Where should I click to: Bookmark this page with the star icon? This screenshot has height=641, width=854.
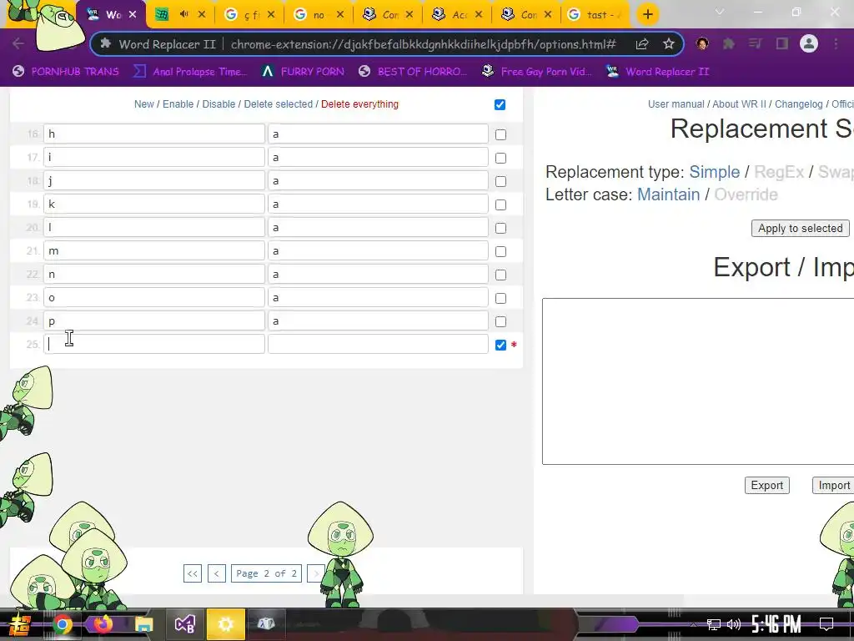[669, 44]
